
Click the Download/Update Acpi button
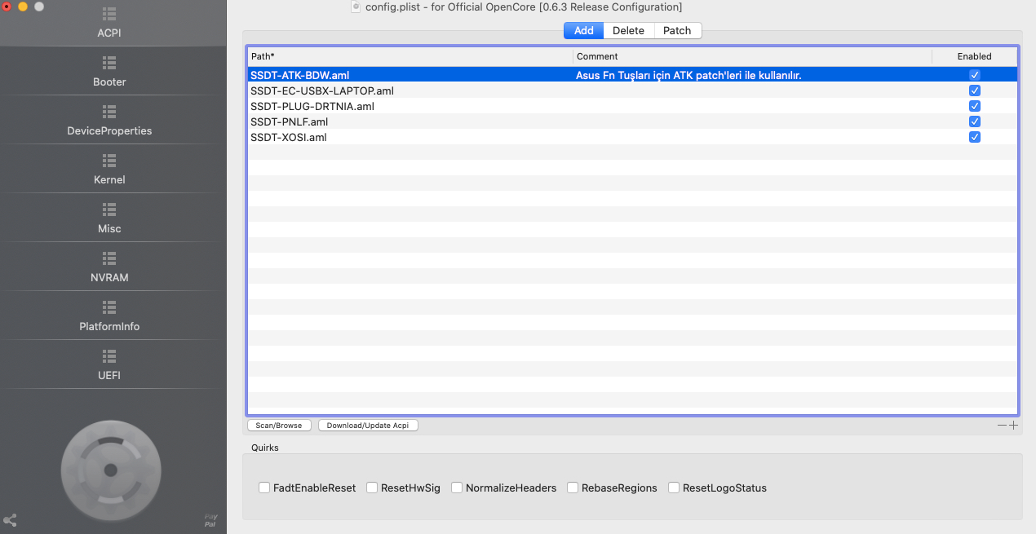[368, 426]
